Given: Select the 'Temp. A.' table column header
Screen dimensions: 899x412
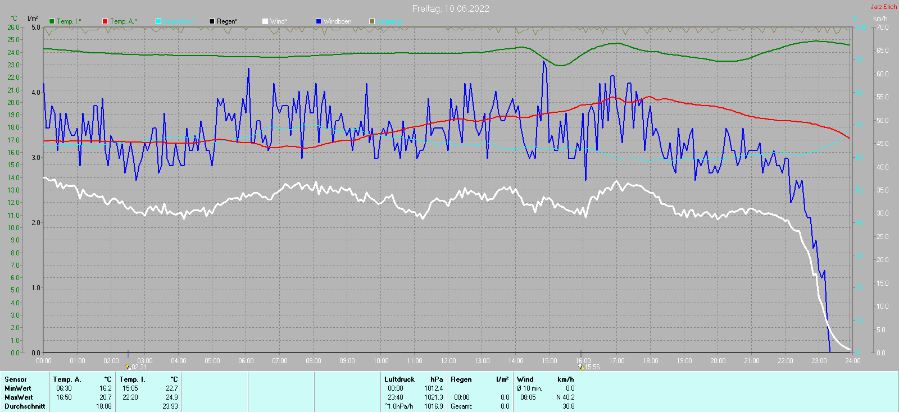Looking at the screenshot, I should click(67, 379).
